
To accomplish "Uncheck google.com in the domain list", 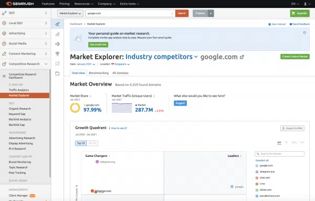I will 257,166.
